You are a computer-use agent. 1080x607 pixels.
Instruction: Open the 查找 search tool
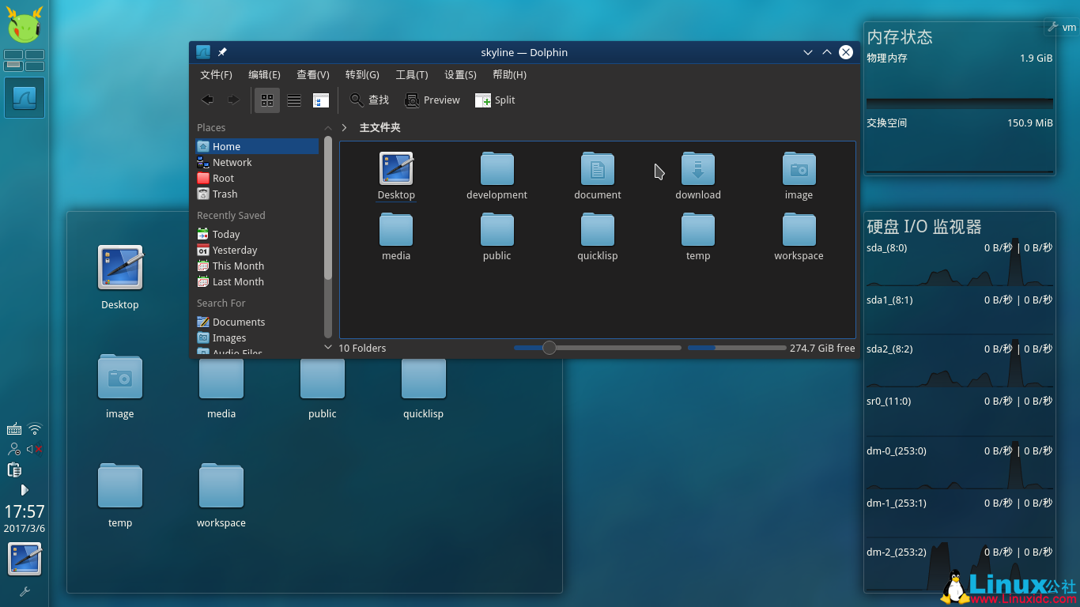click(x=368, y=100)
